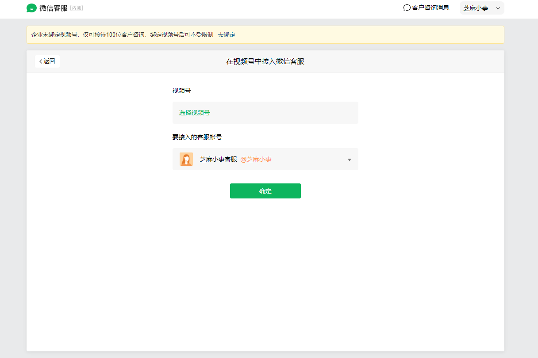538x358 pixels.
Task: Click the 返回 back button
Action: point(47,61)
